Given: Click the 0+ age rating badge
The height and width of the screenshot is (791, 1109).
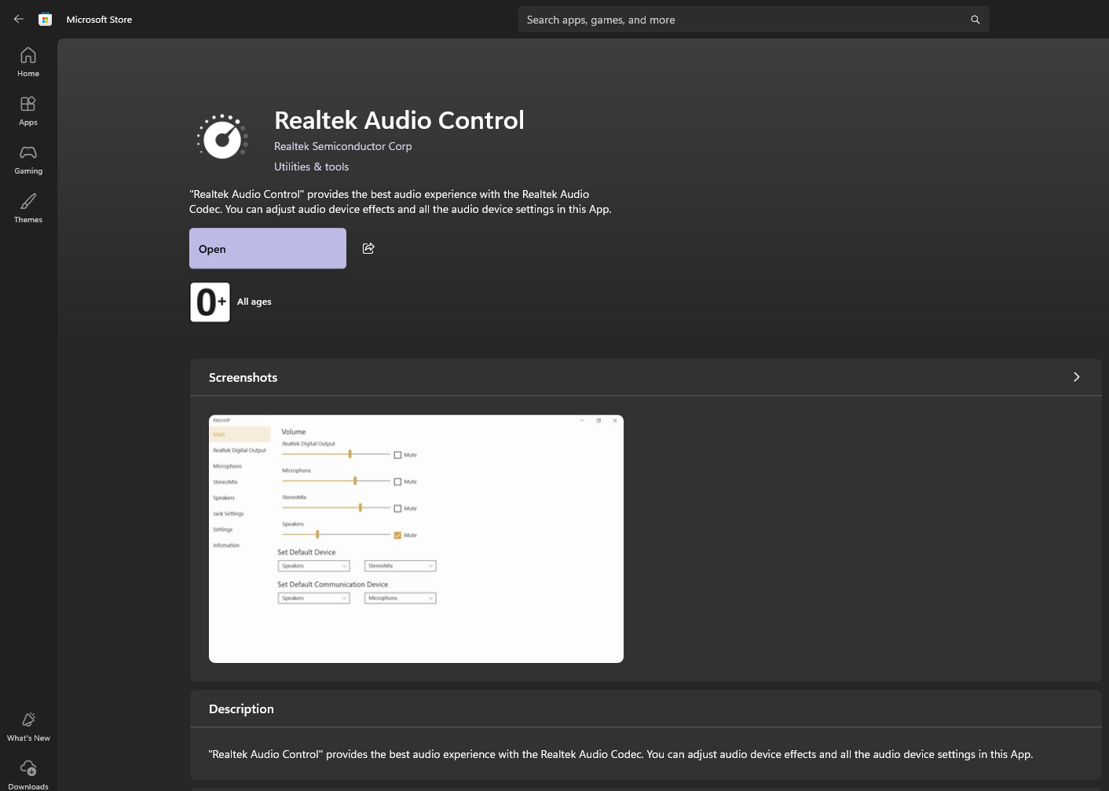Looking at the screenshot, I should click(210, 302).
